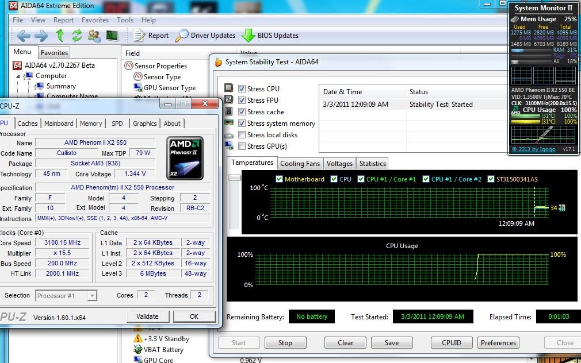The image size is (581, 363).
Task: Open the SPD tab in CPU-Z
Action: (117, 123)
